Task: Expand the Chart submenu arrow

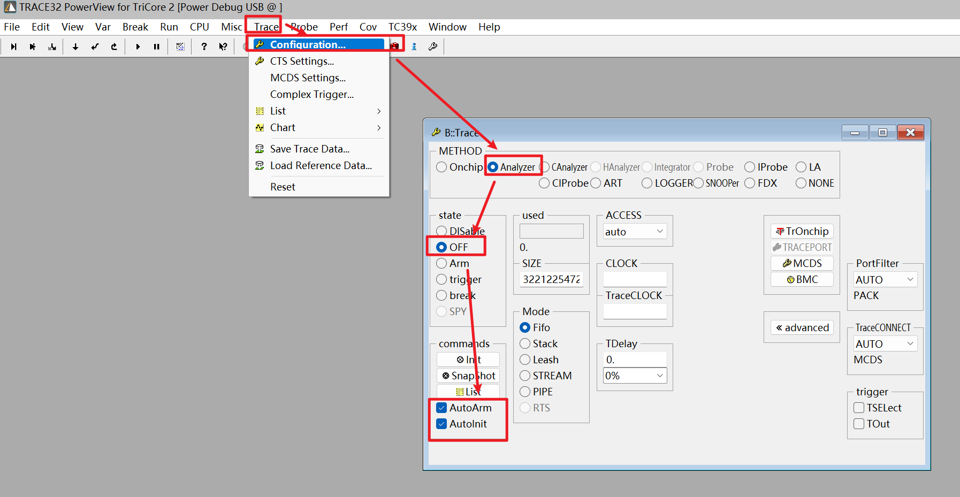Action: (x=379, y=127)
